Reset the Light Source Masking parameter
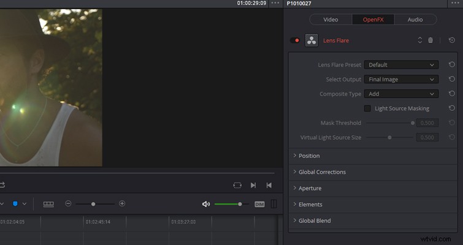Viewport: 463px width, 245px height. 452,108
